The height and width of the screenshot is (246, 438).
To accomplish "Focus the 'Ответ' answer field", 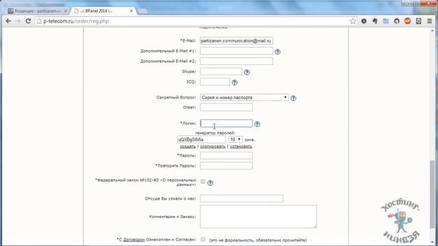I will (x=226, y=107).
